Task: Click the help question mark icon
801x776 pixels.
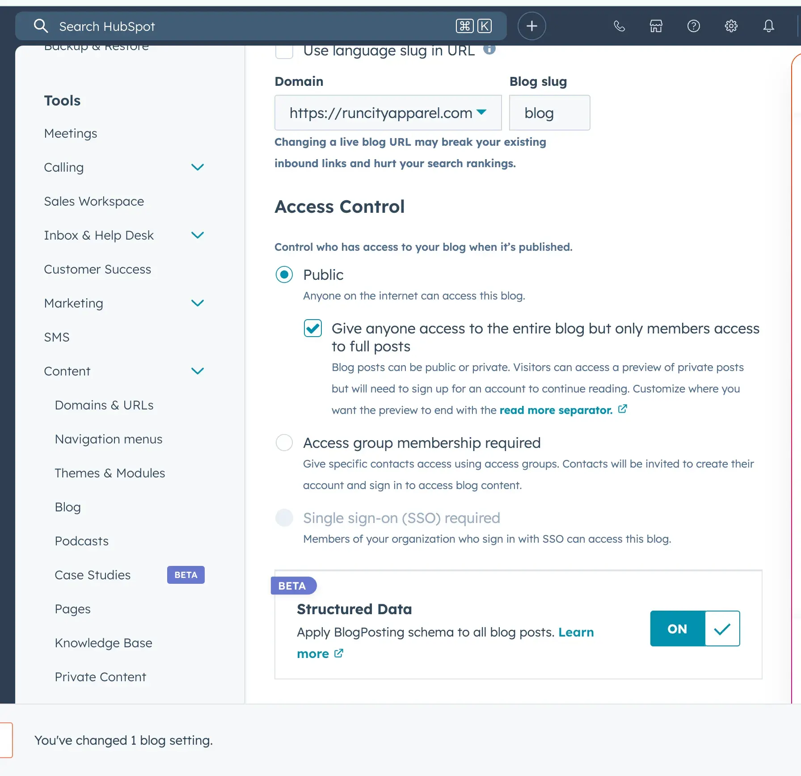Action: [x=693, y=26]
